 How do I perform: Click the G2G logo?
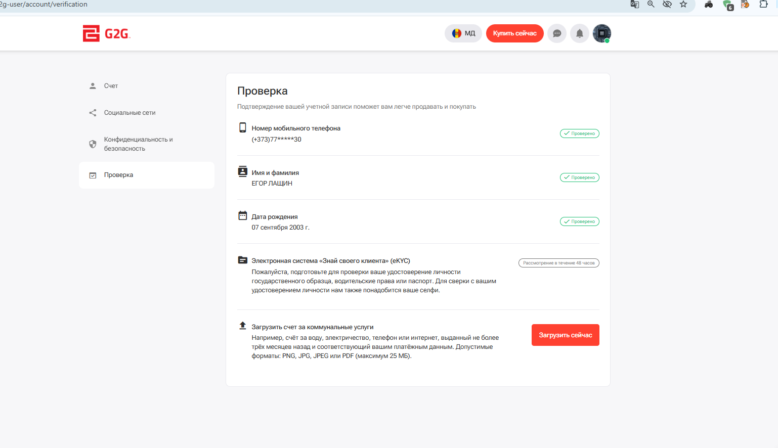click(106, 33)
